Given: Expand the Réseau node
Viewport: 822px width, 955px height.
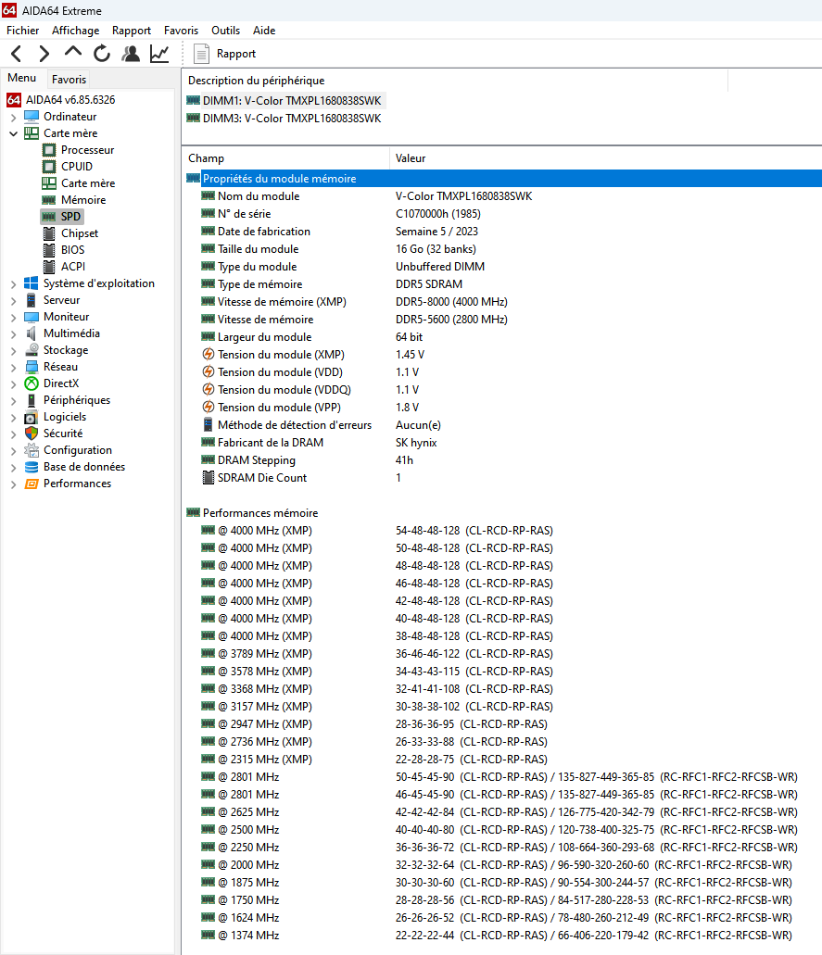Looking at the screenshot, I should pyautogui.click(x=13, y=367).
